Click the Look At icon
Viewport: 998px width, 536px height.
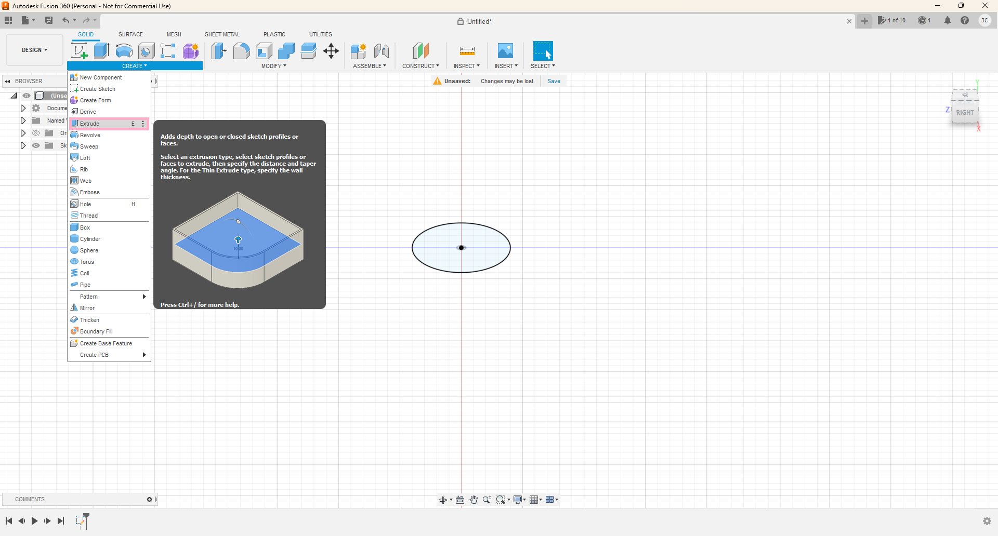pyautogui.click(x=460, y=500)
